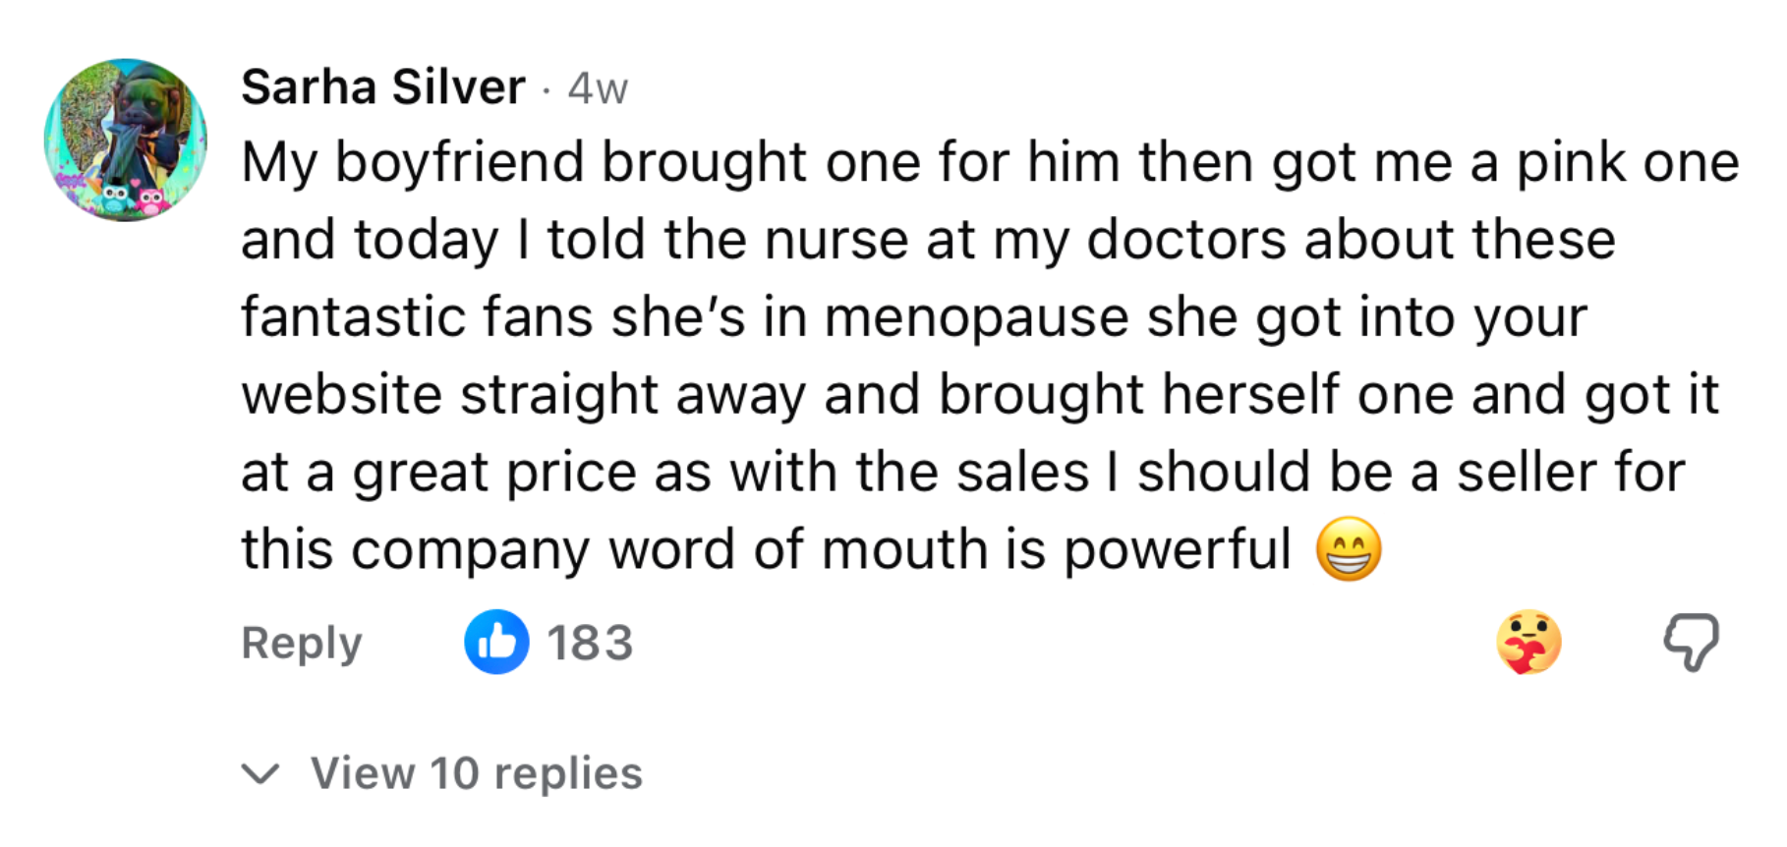Click the grinning emoji ending the comment
This screenshot has width=1787, height=847.
tap(1349, 549)
